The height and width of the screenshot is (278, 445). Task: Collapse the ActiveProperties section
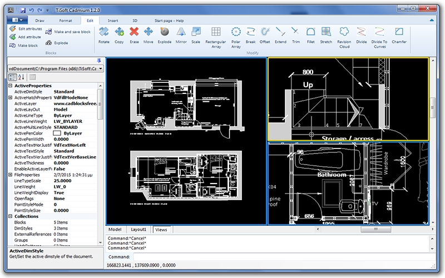[11, 86]
